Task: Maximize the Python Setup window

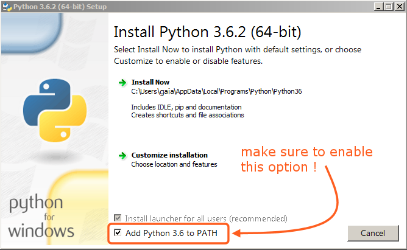Action: [388, 6]
